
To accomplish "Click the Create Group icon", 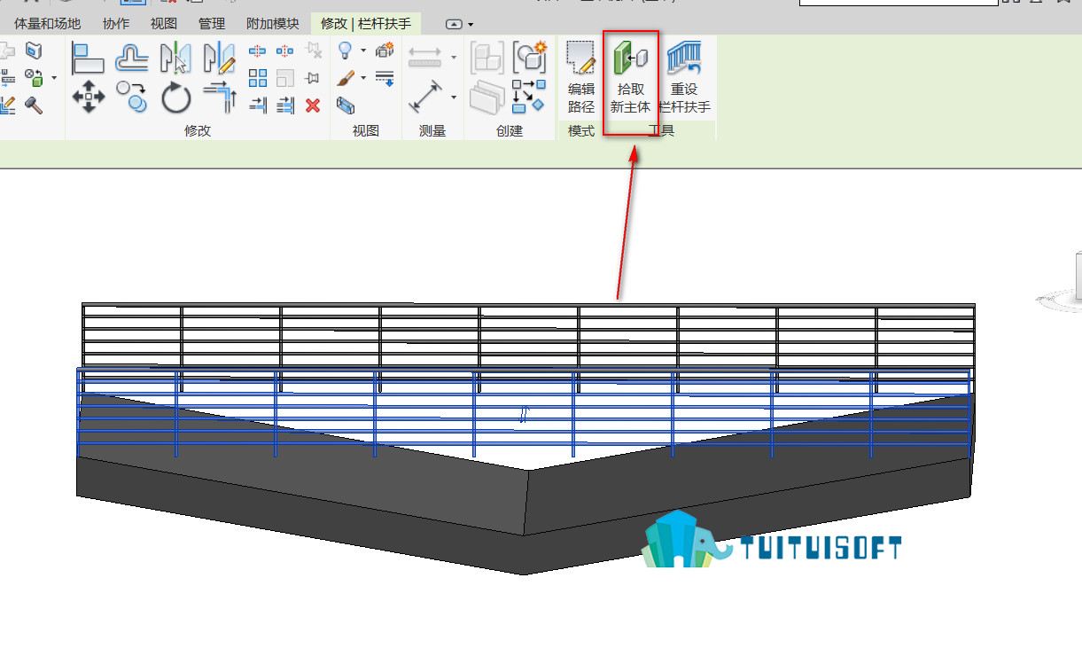I will point(530,58).
